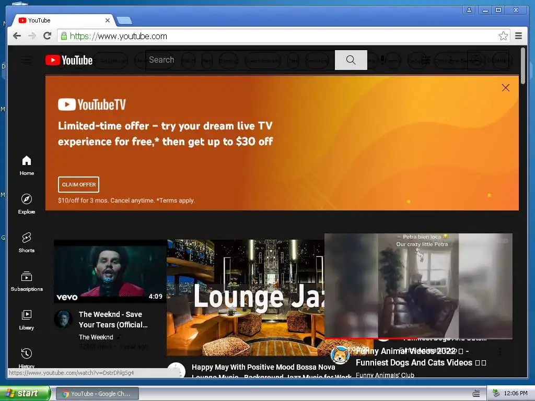
Task: Click the address bar showing www.youtube.com
Action: coord(278,36)
